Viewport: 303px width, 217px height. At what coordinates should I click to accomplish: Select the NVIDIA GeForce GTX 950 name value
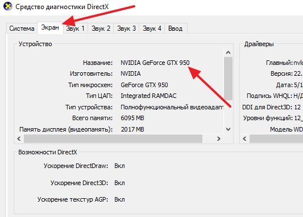(x=155, y=63)
